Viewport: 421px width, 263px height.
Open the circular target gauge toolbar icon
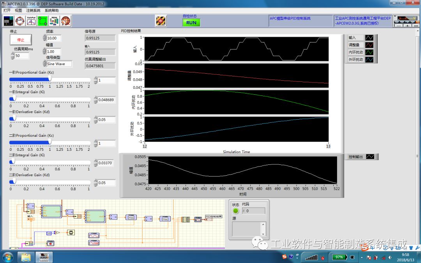tap(20, 21)
